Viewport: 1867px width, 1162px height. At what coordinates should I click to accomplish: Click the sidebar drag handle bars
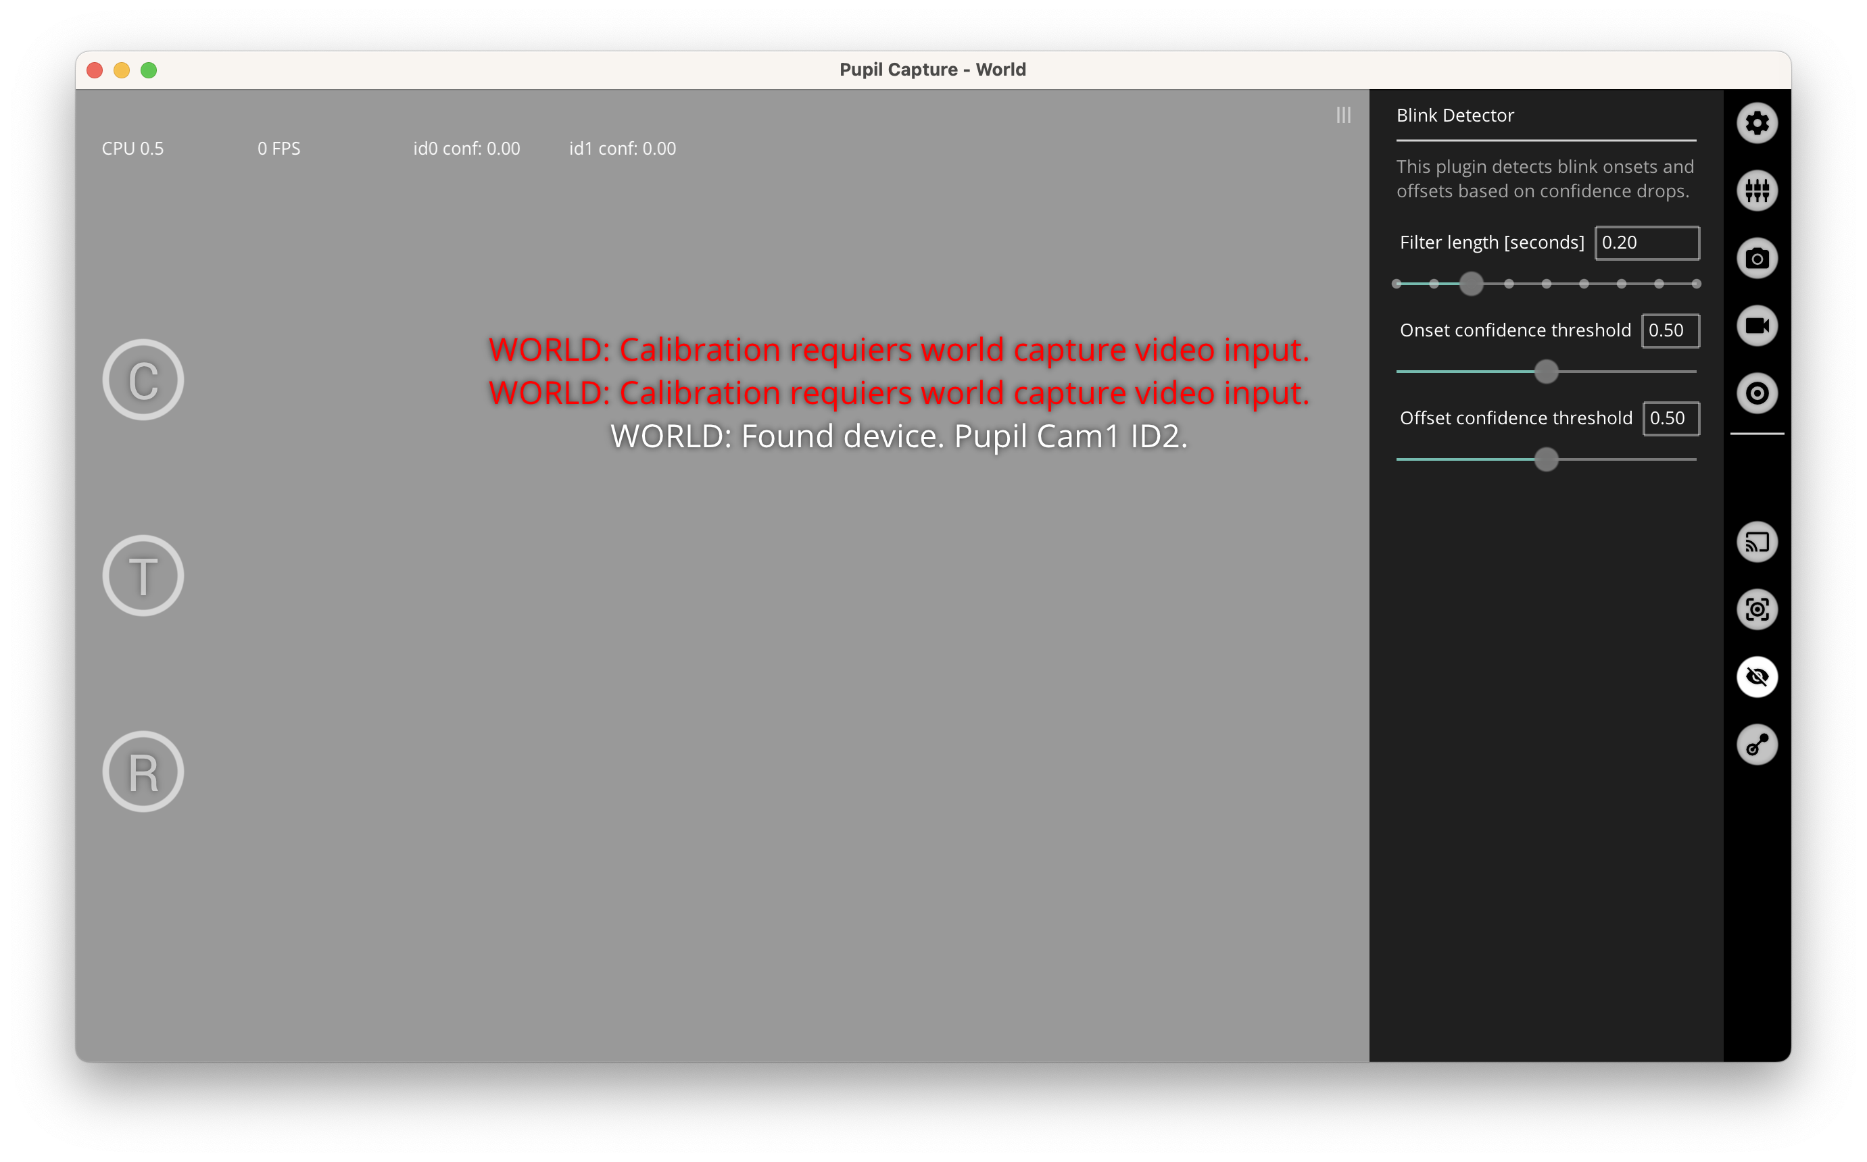coord(1342,116)
